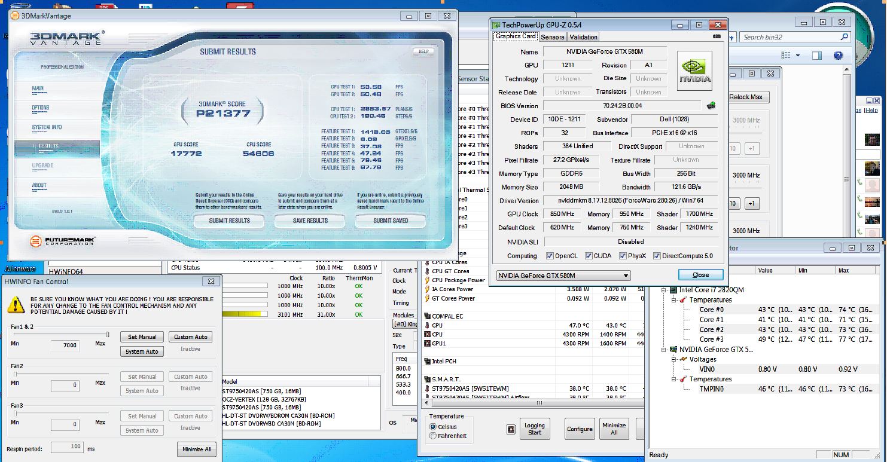Click the NVIDIA logo in GPU-Z

694,71
